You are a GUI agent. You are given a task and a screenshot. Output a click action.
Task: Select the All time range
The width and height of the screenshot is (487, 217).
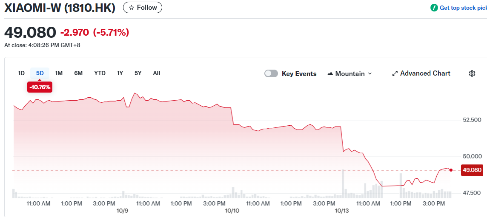[157, 73]
